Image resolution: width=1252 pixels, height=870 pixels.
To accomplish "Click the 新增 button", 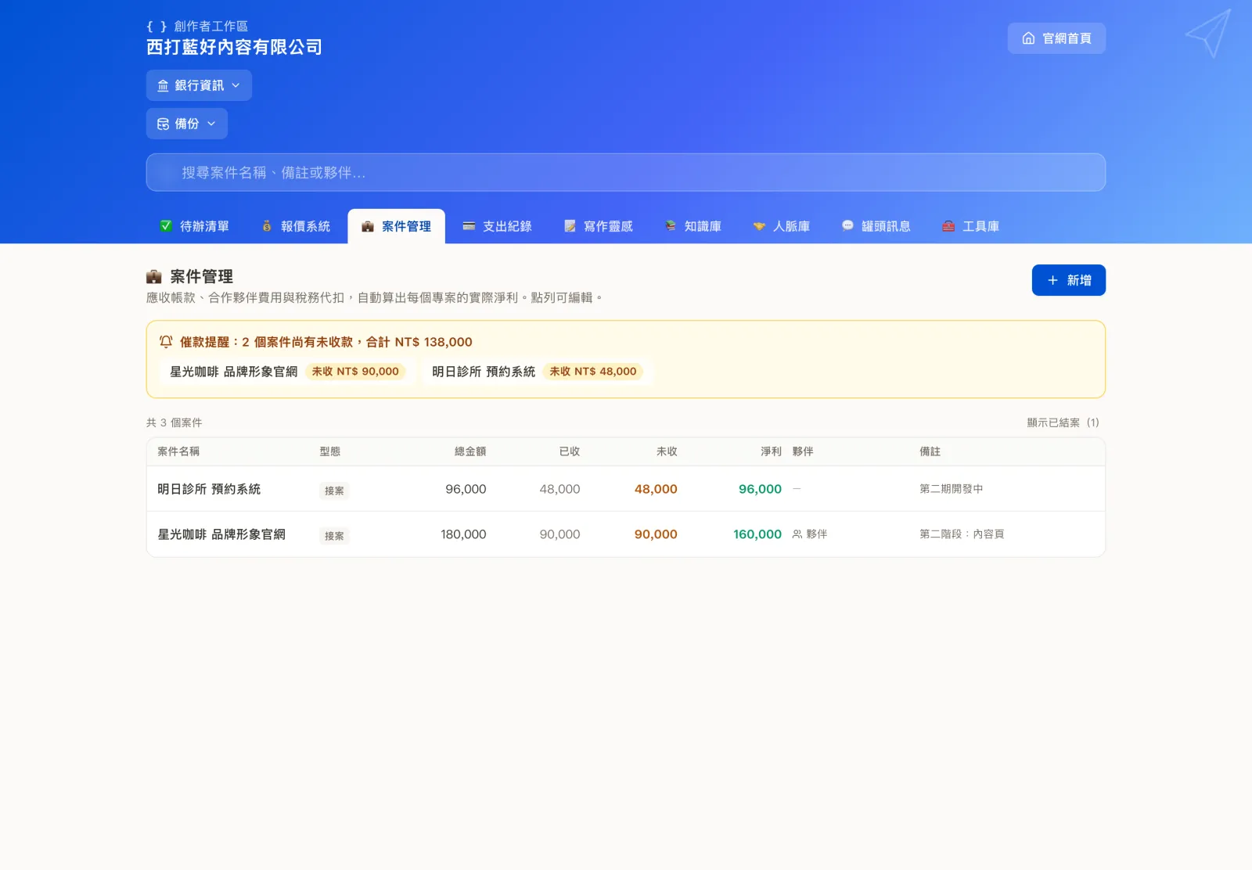I will (1068, 280).
